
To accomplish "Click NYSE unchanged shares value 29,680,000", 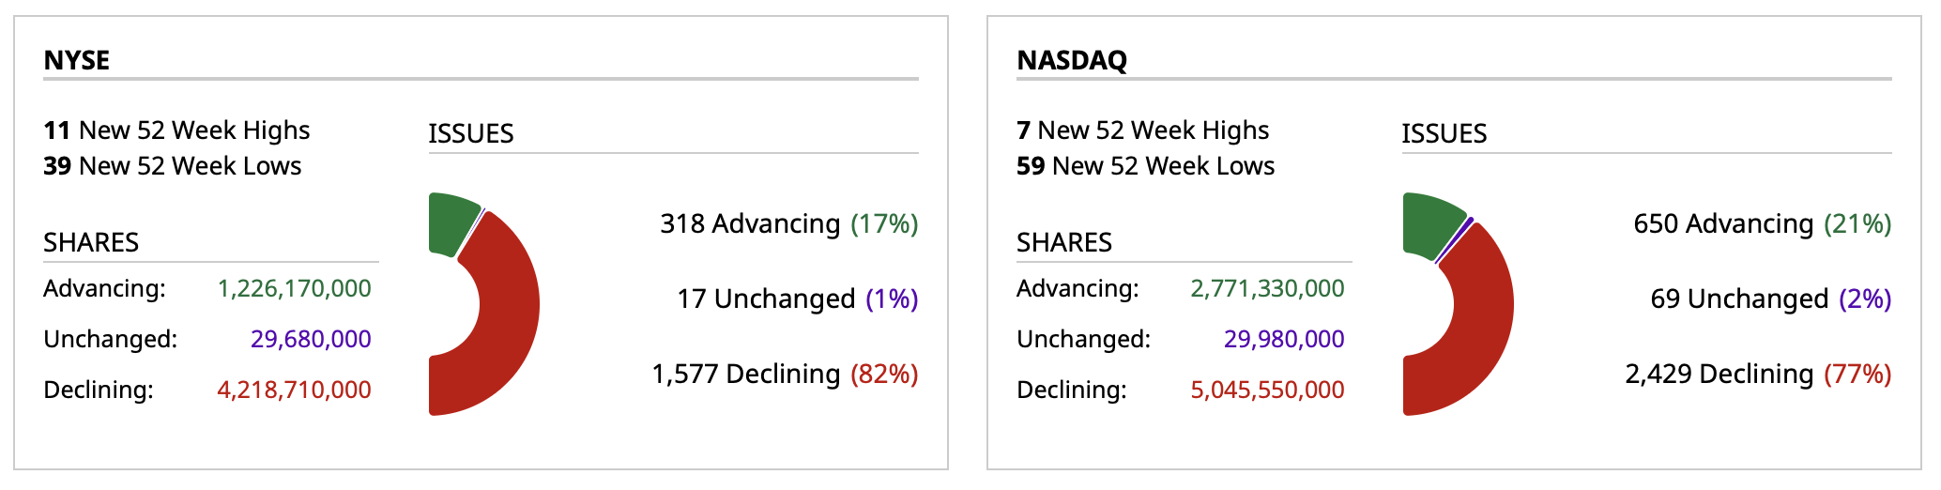I will tap(311, 339).
